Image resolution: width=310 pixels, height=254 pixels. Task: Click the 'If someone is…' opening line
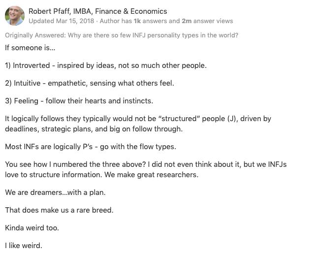(x=30, y=48)
